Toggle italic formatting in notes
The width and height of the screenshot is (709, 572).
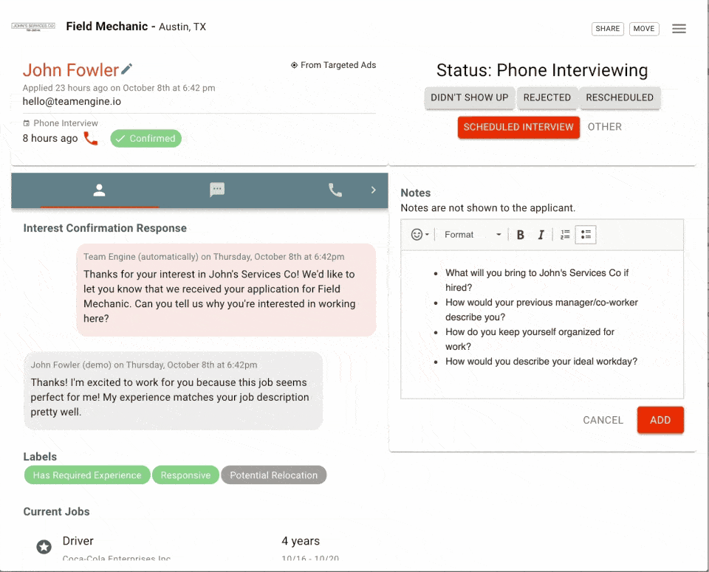click(541, 235)
